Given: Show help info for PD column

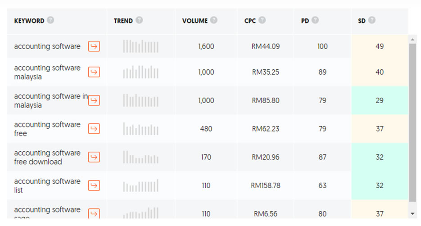Looking at the screenshot, I should (315, 20).
